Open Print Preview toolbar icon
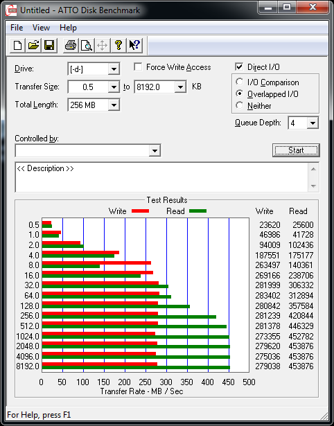 coord(87,45)
